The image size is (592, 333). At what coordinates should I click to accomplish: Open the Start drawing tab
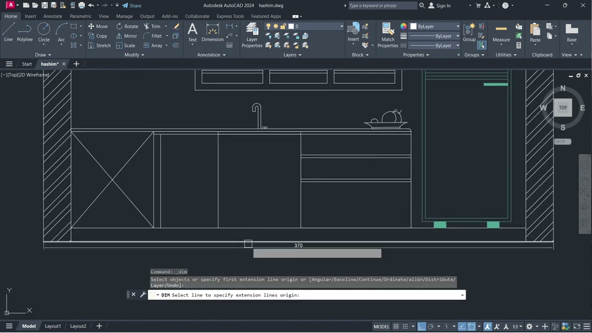coord(27,64)
